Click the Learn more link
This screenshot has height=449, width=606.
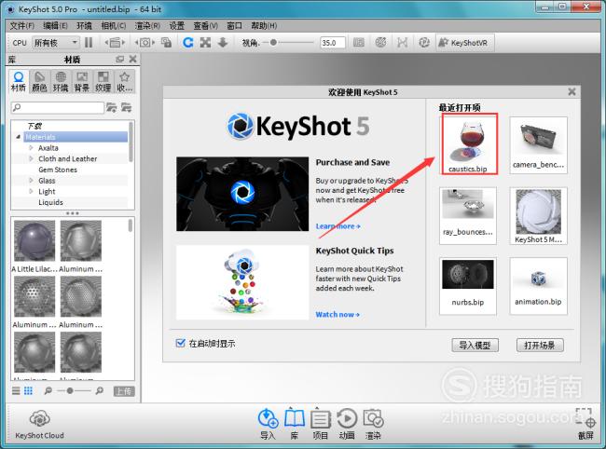(x=337, y=226)
